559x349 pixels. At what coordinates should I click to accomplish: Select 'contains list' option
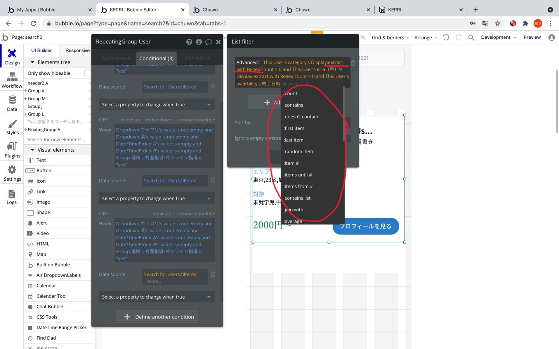click(297, 198)
